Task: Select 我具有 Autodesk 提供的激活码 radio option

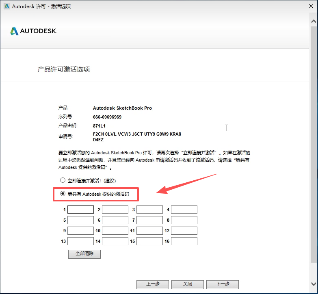Action: click(63, 194)
